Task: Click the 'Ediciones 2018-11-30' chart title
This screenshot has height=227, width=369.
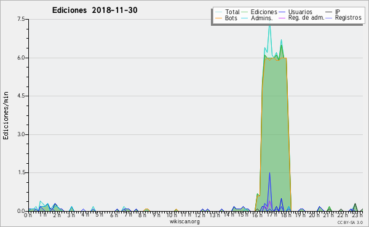Action: coord(95,10)
